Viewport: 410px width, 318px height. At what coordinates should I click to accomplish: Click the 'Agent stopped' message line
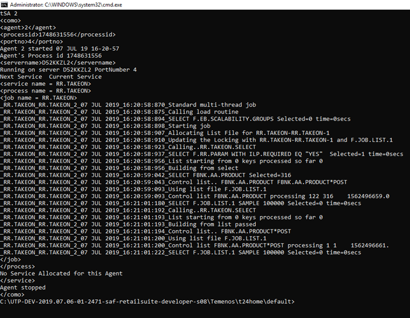point(23,288)
